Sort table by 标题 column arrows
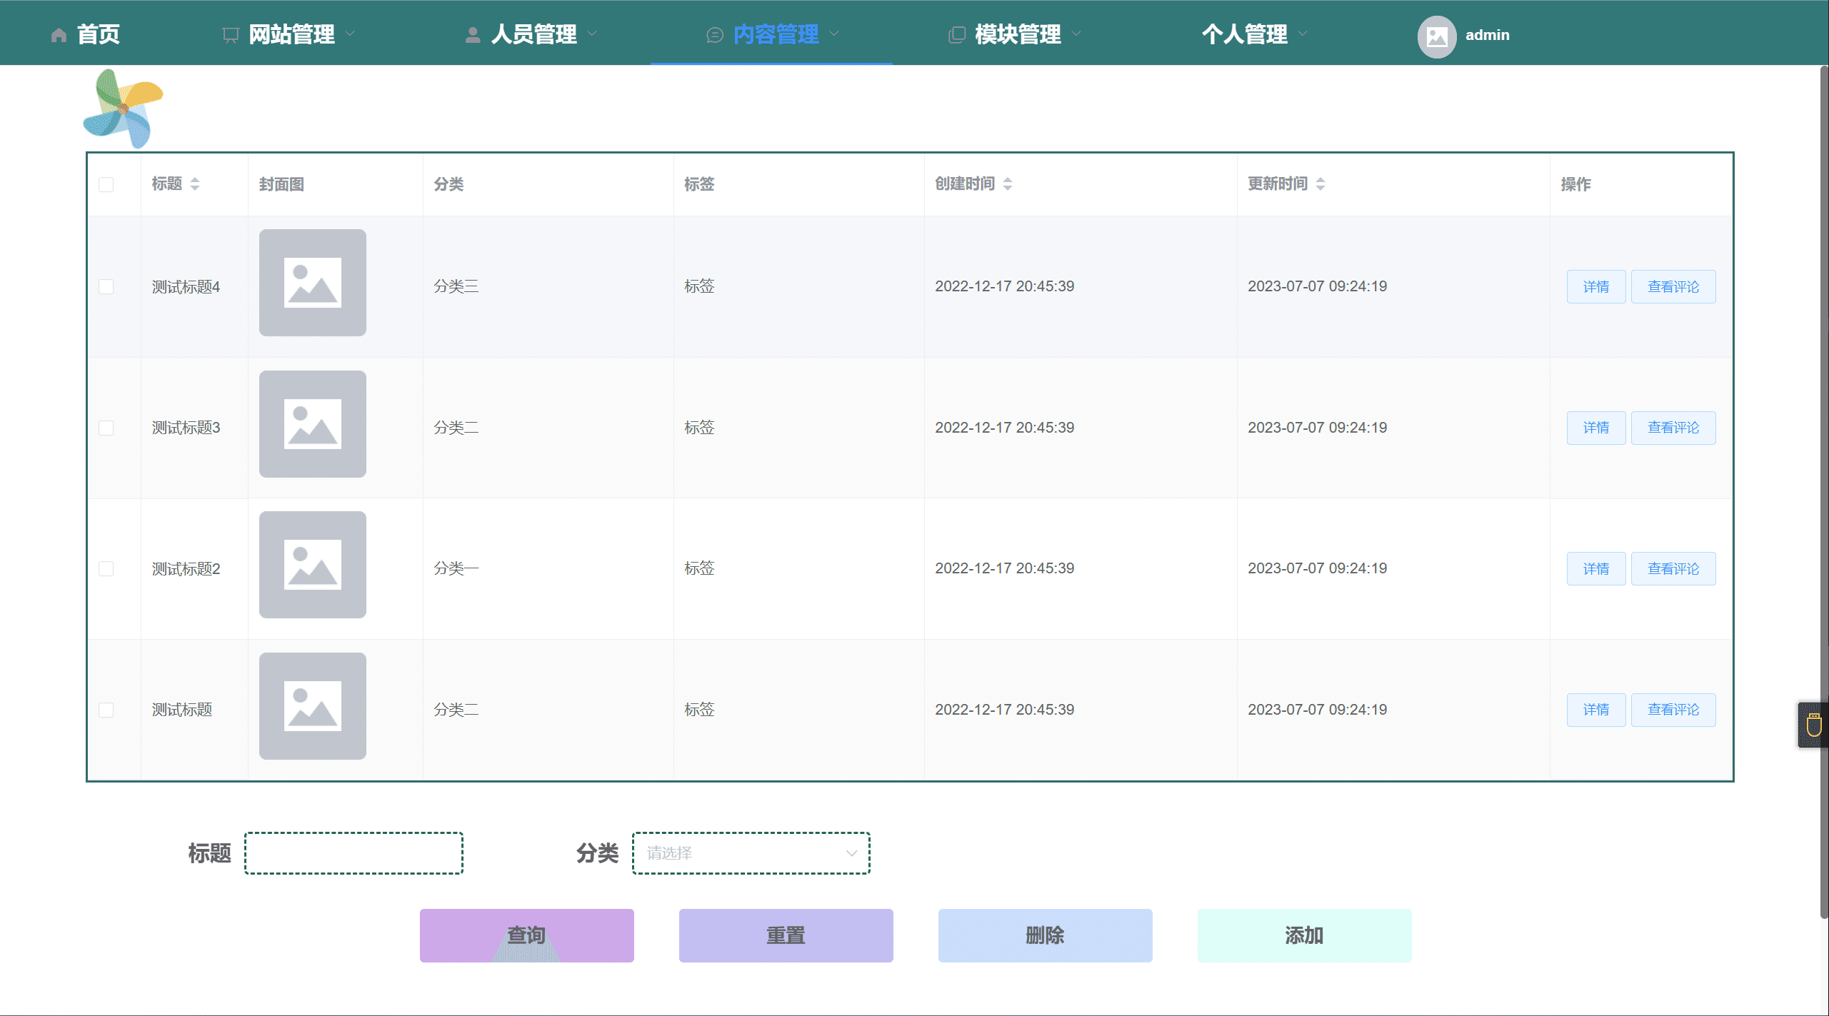Screen dimensions: 1829x1016 pyautogui.click(x=195, y=184)
